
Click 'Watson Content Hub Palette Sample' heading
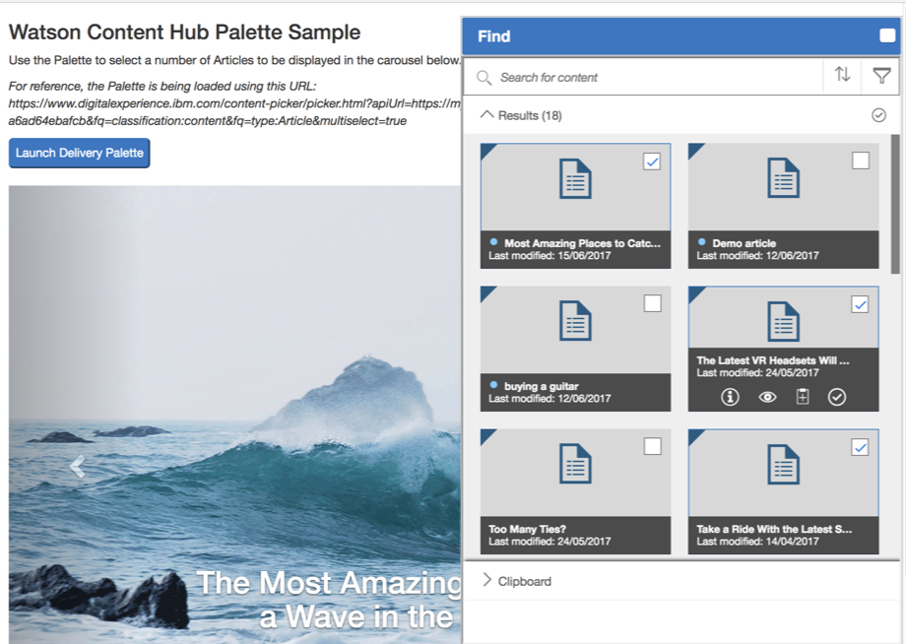184,32
